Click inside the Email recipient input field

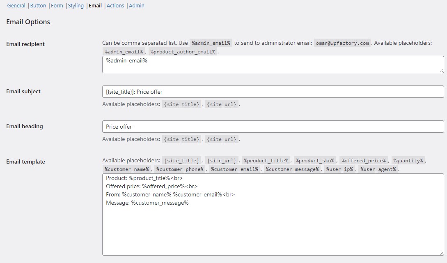tap(273, 64)
